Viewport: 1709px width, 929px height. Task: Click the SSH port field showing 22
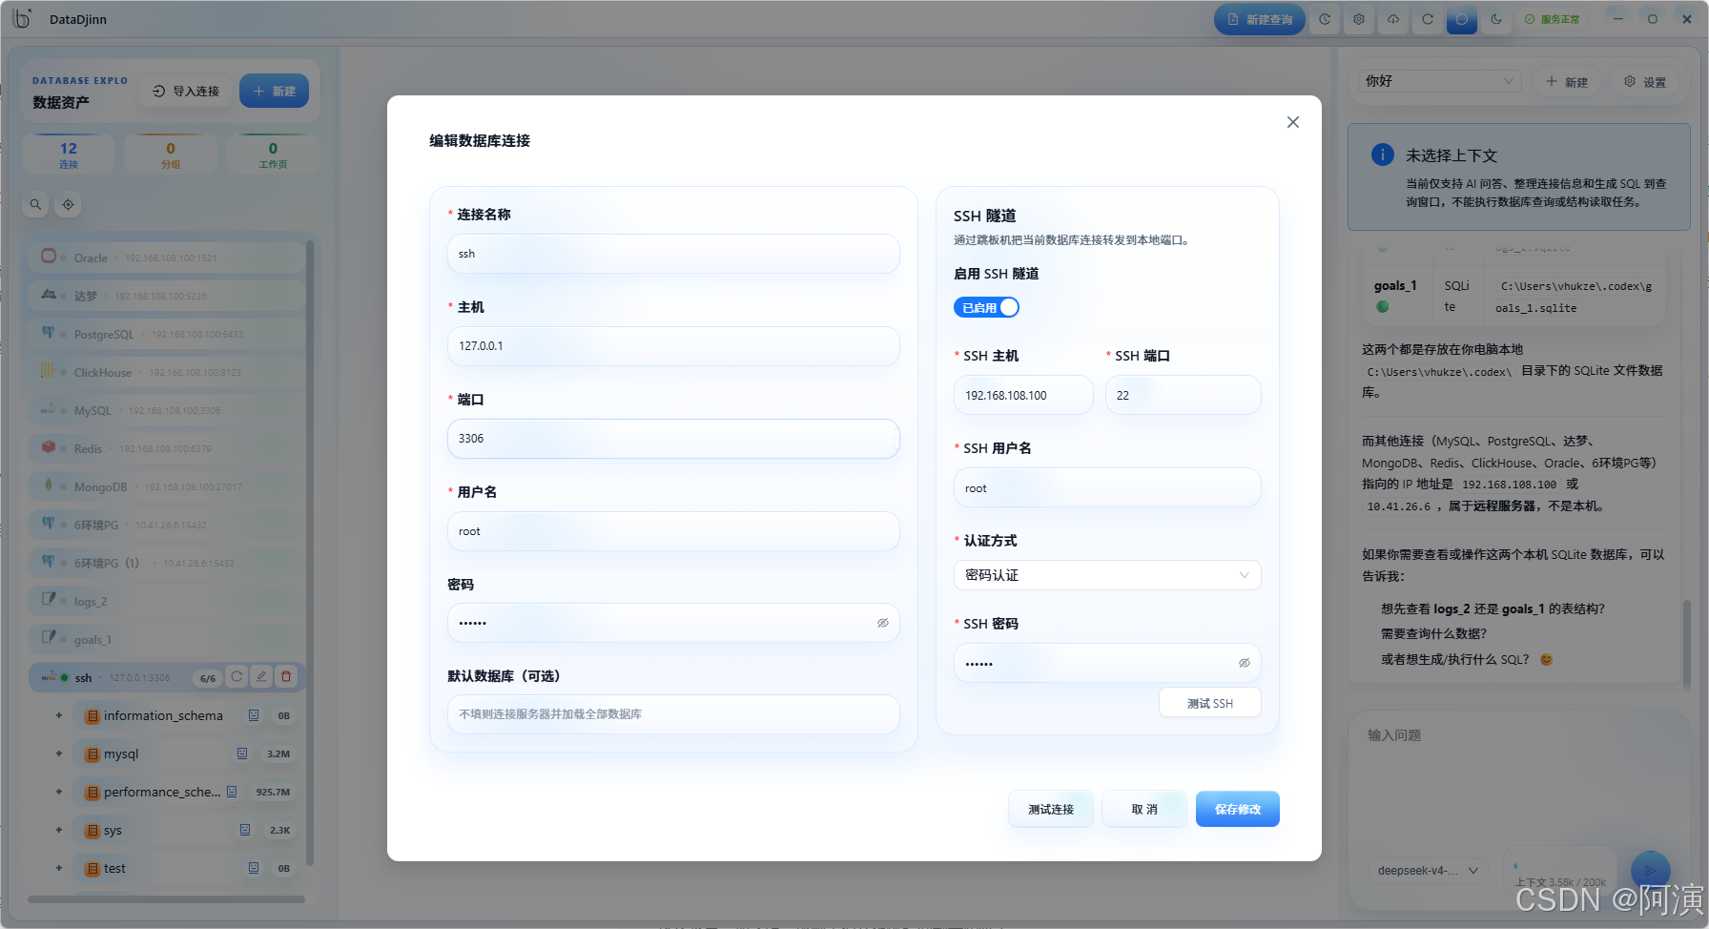(1183, 395)
